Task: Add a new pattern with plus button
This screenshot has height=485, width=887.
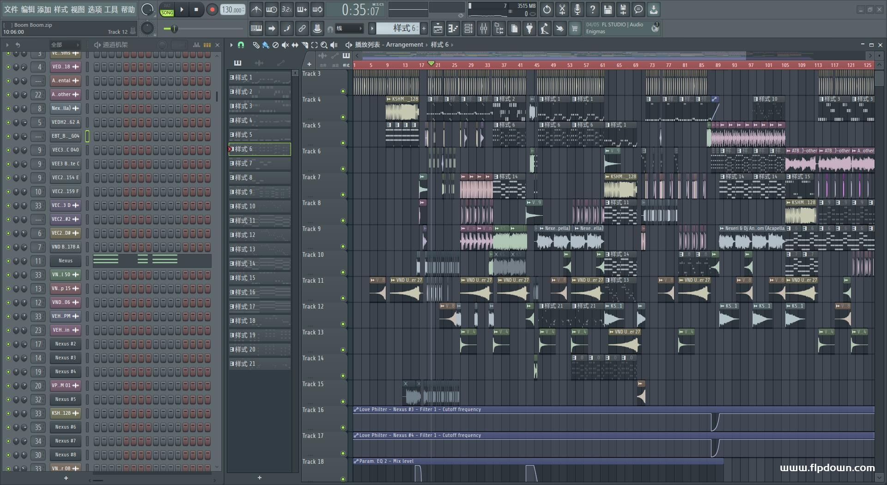Action: 424,29
